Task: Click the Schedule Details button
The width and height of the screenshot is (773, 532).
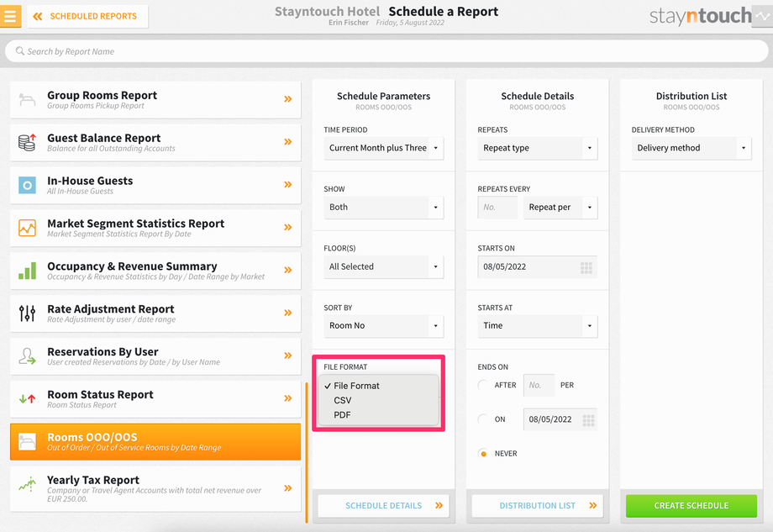Action: [383, 506]
